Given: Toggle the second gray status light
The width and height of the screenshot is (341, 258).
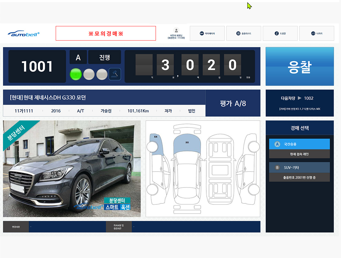Looking at the screenshot, I should point(102,74).
